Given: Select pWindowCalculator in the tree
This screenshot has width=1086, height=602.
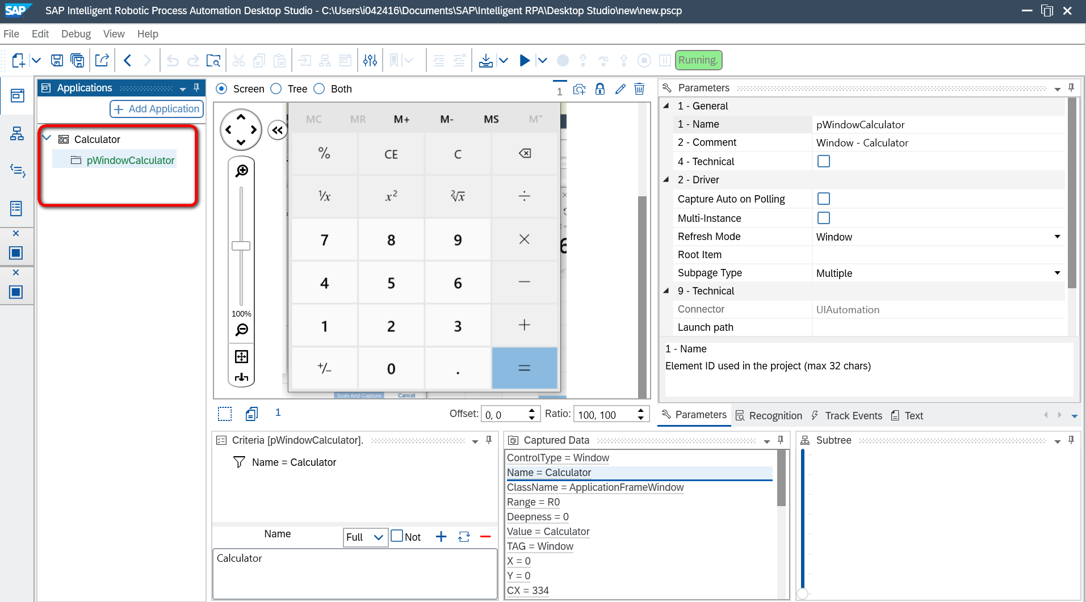Looking at the screenshot, I should click(x=131, y=161).
